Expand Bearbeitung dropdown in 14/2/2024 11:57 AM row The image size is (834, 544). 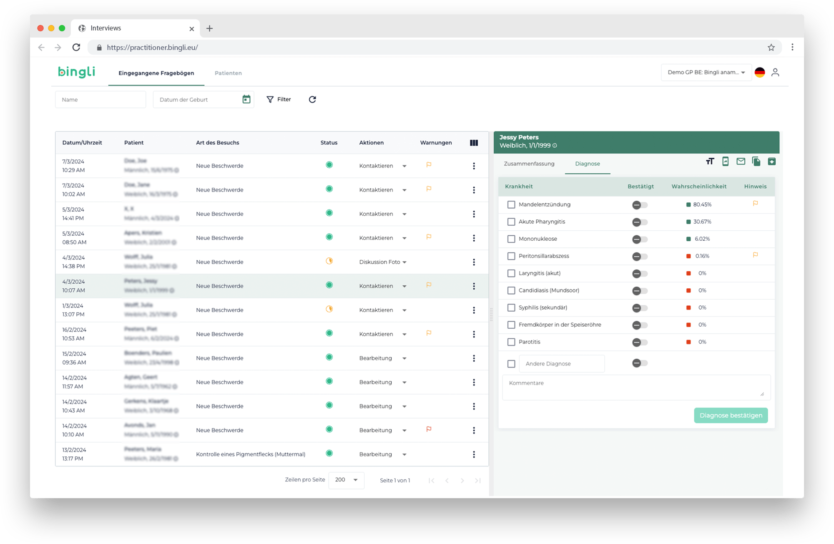pyautogui.click(x=404, y=382)
